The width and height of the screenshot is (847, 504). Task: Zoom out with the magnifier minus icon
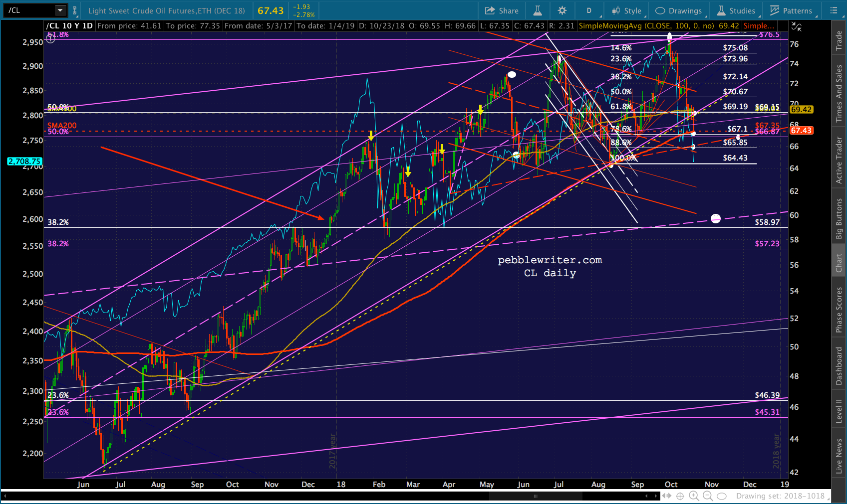click(x=708, y=496)
